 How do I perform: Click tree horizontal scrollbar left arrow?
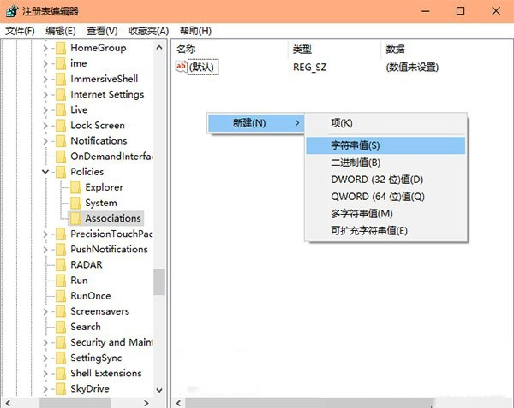pos(9,403)
